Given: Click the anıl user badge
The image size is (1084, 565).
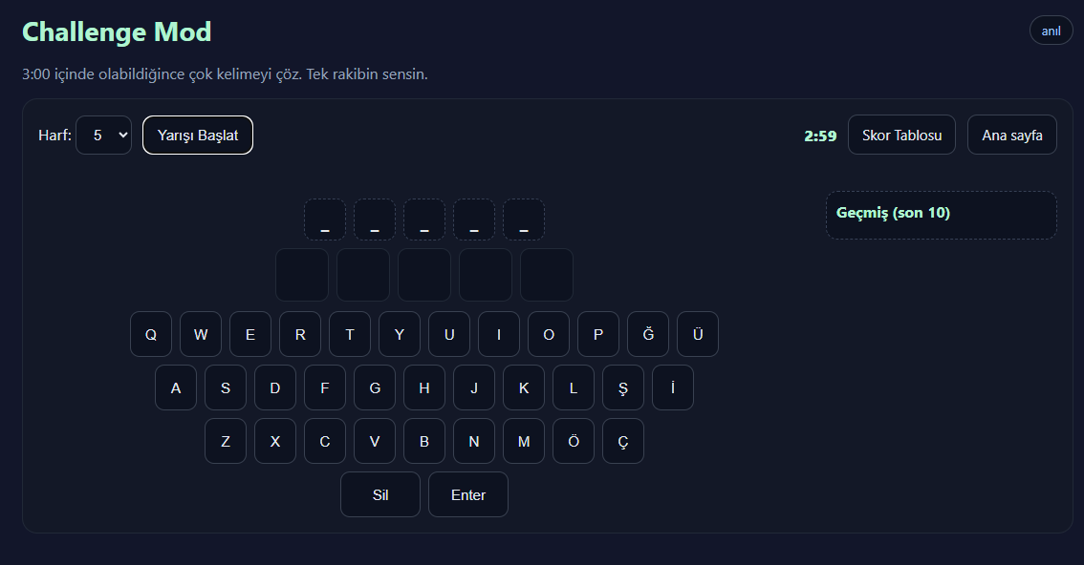Looking at the screenshot, I should click(1051, 31).
